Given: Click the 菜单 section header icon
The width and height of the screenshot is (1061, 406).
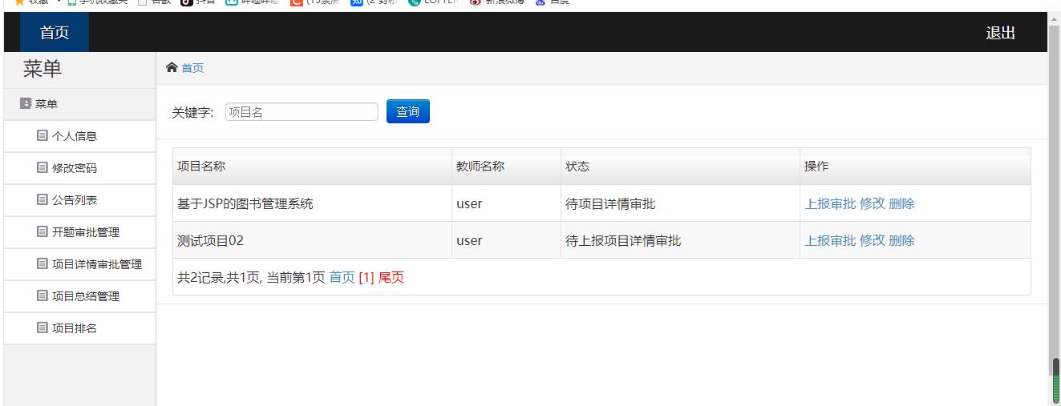Looking at the screenshot, I should click(x=26, y=104).
